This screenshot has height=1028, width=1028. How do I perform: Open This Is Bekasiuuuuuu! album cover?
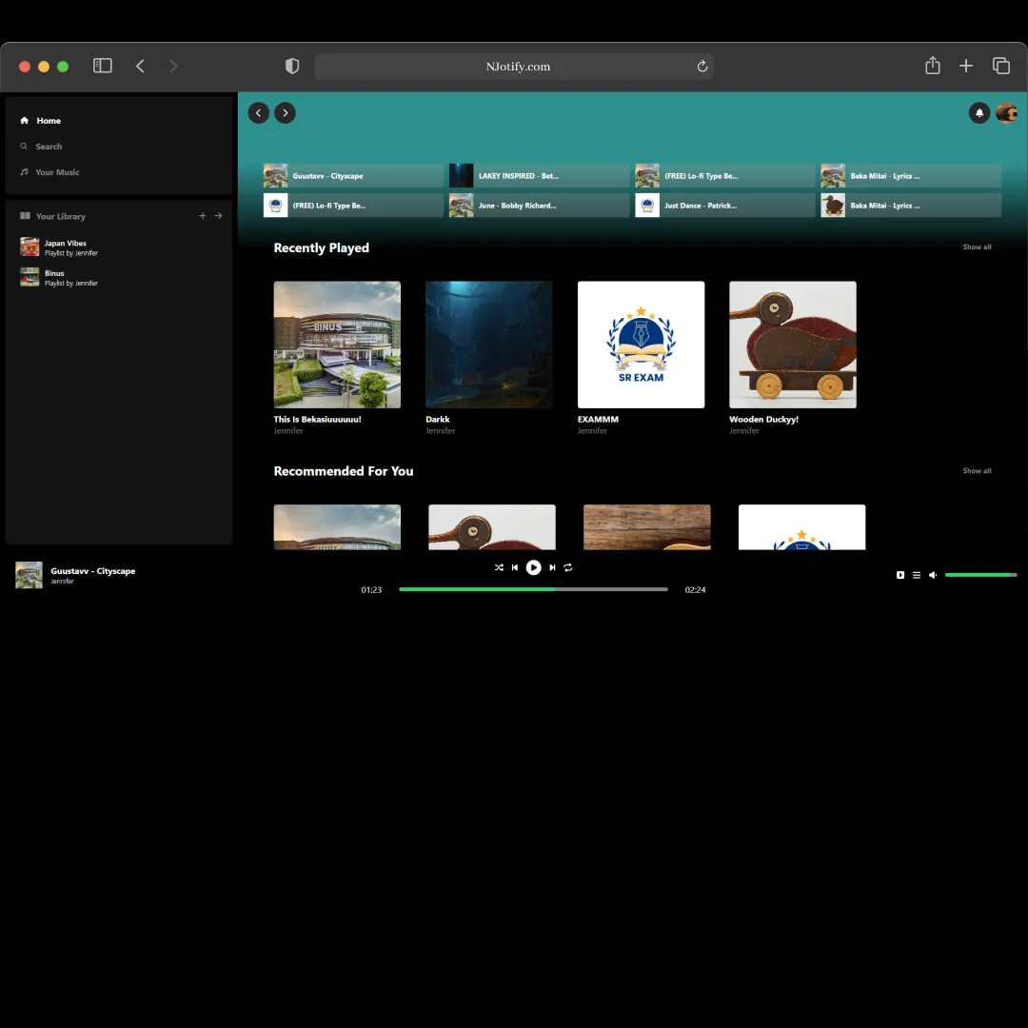[x=337, y=345]
